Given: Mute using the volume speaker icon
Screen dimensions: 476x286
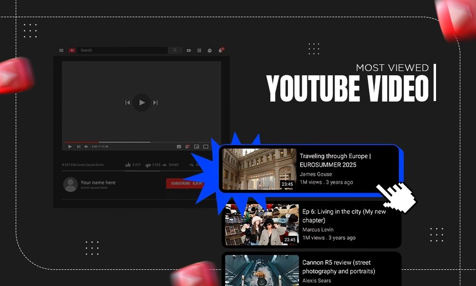Looking at the screenshot, I should tap(86, 146).
